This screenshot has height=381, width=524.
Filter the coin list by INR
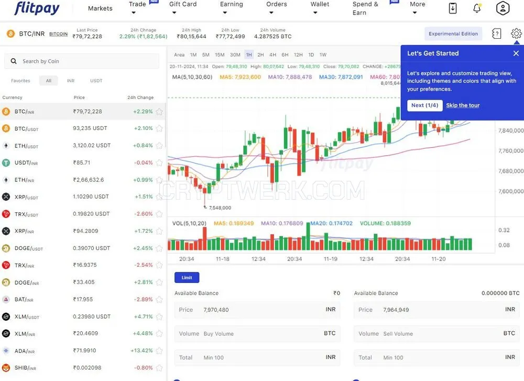(x=71, y=81)
